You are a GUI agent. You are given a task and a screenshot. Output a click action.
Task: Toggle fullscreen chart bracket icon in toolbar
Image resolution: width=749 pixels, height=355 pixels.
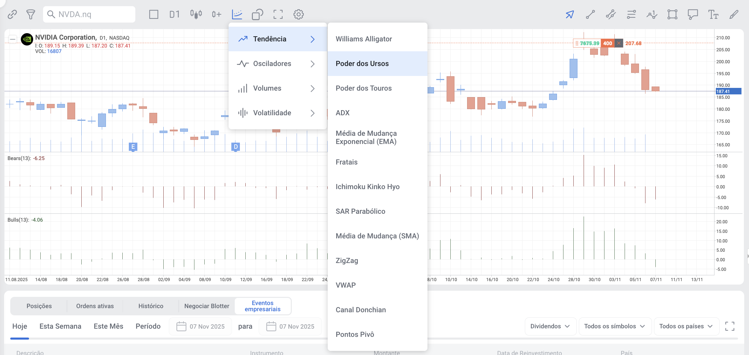278,14
